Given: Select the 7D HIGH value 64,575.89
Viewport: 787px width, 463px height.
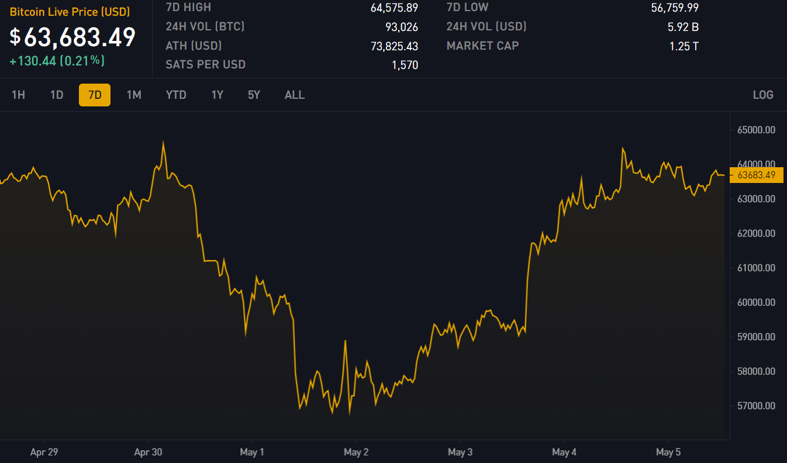Looking at the screenshot, I should (x=394, y=8).
